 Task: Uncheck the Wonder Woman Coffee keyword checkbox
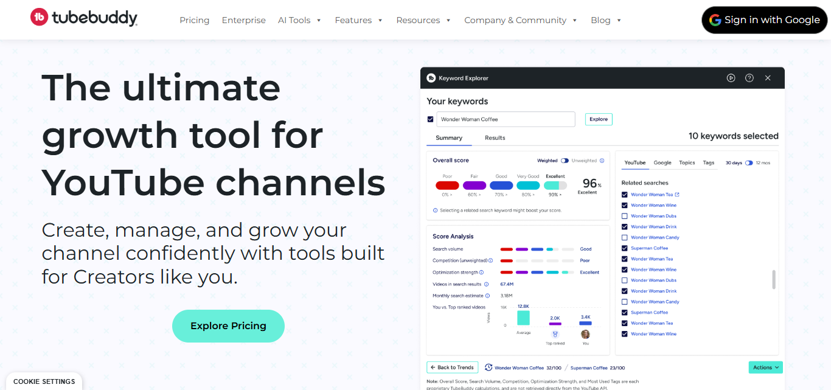(x=431, y=119)
